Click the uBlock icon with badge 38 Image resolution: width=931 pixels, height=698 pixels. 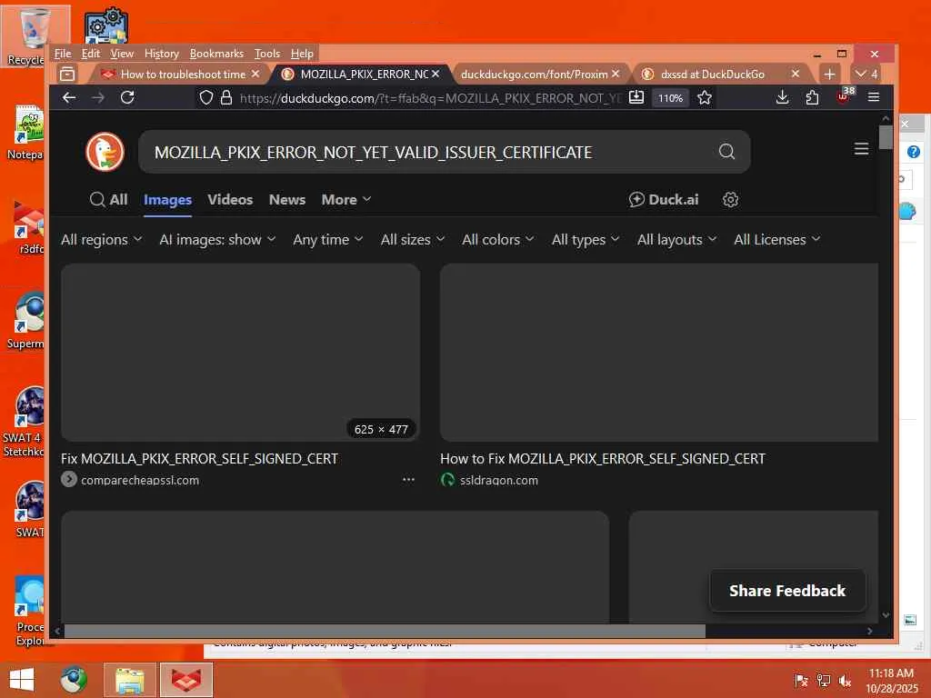click(845, 96)
